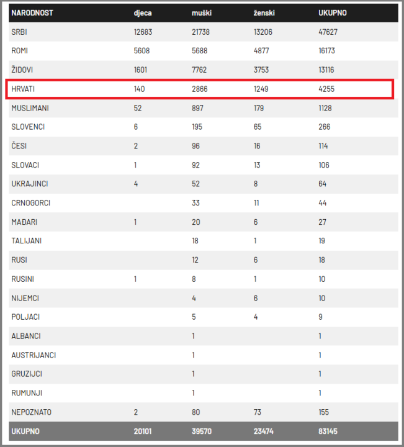Click the SRBI row label
404x447 pixels.
click(x=19, y=32)
